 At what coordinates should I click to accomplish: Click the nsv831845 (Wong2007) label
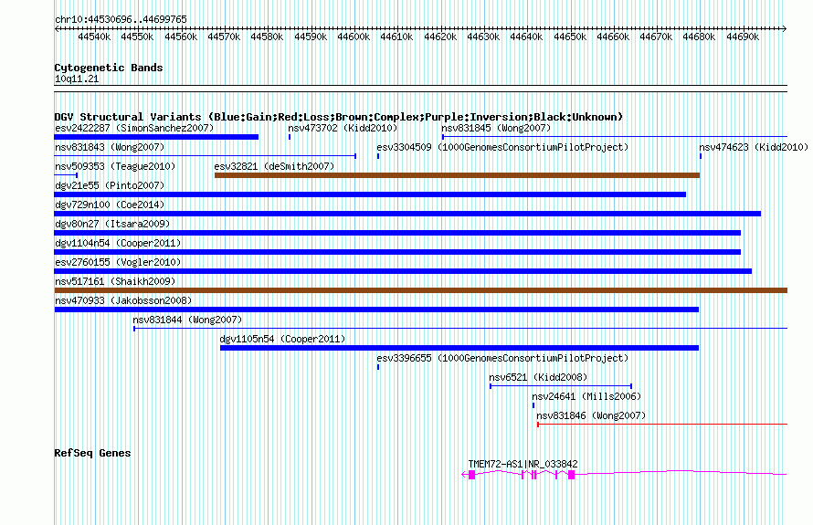496,128
